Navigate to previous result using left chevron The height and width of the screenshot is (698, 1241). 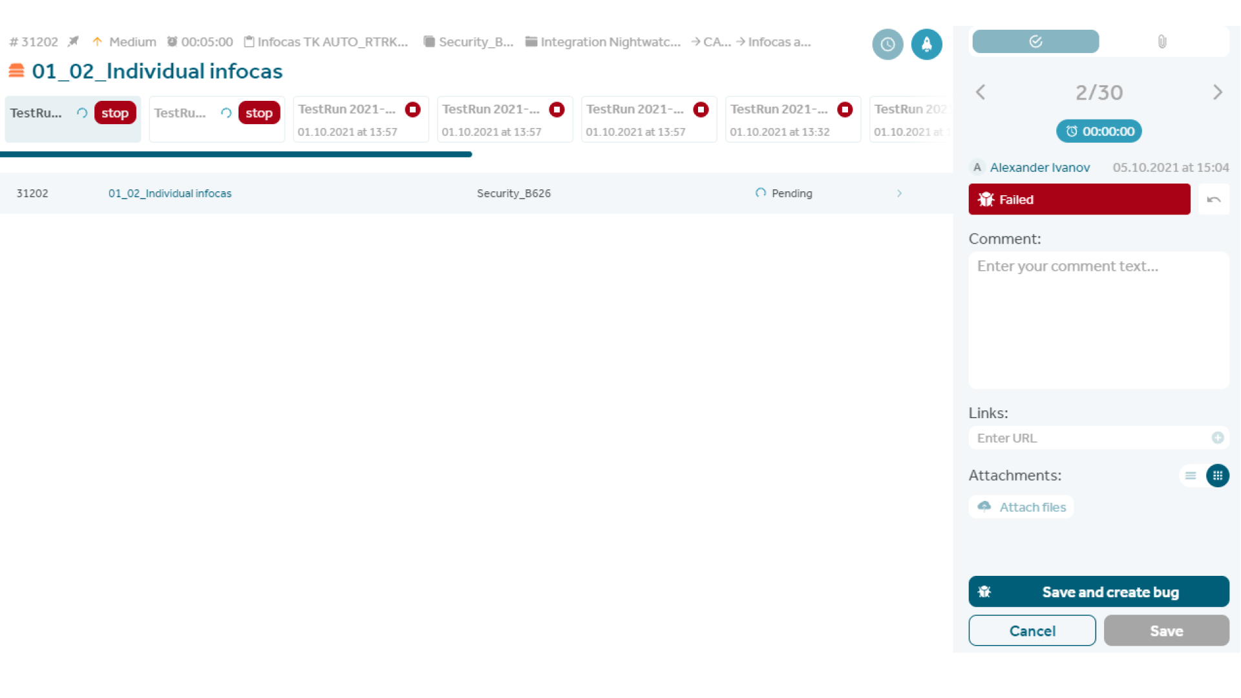point(980,91)
